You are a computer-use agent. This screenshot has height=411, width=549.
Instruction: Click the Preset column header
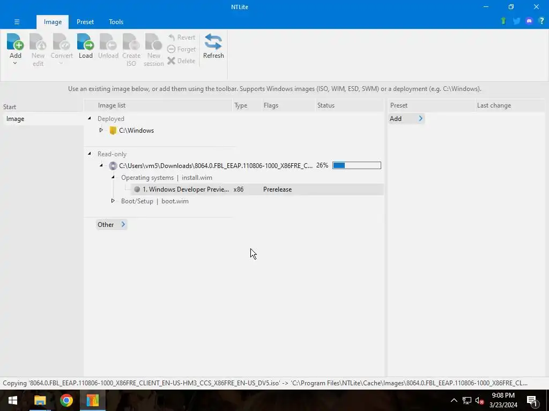pyautogui.click(x=431, y=105)
